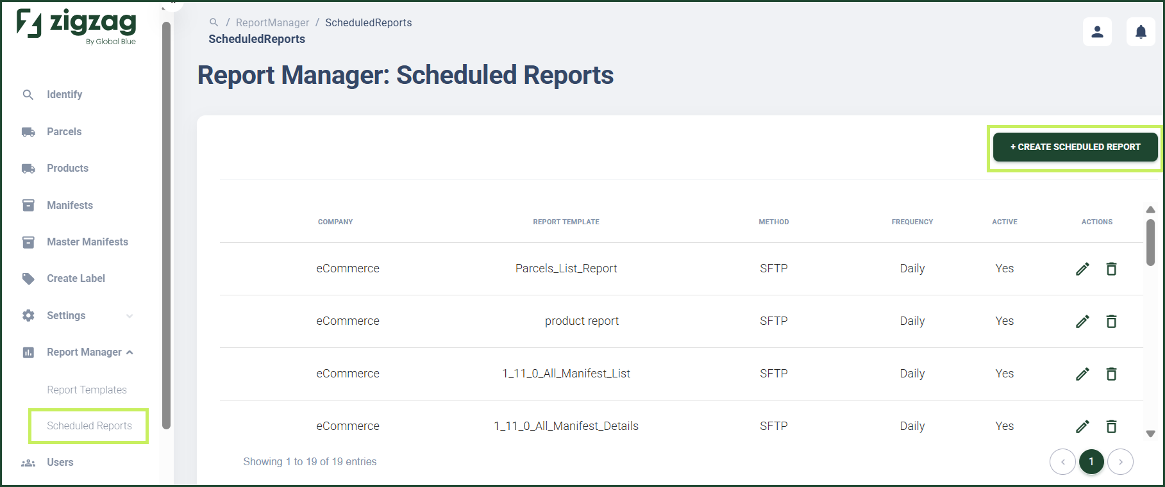Screen dimensions: 1165x487
Task: Click ReportManager breadcrumb link
Action: coord(272,22)
